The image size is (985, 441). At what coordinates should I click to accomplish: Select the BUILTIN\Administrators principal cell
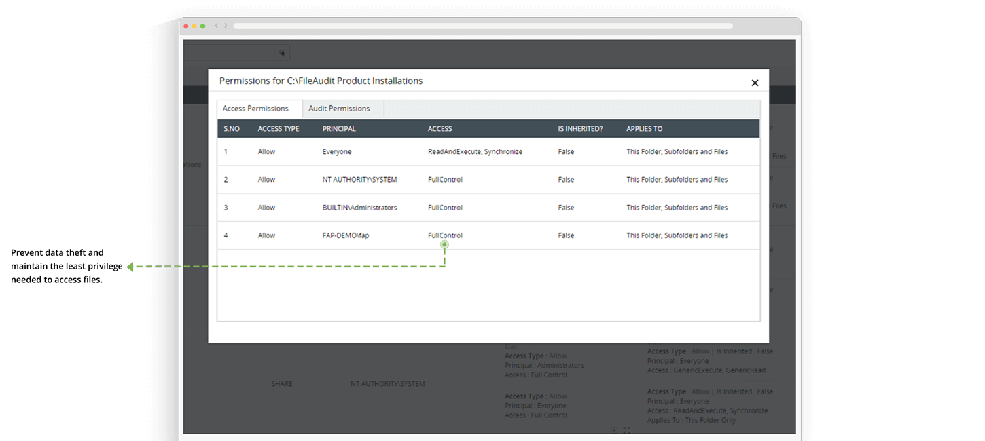click(x=359, y=208)
